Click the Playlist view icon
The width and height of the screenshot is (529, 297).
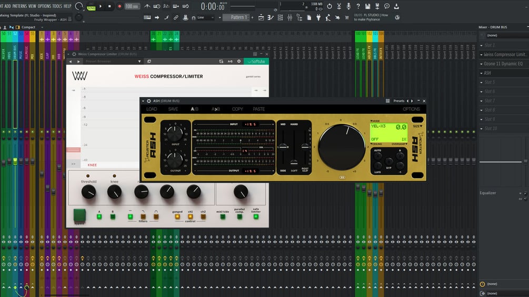[x=261, y=17]
